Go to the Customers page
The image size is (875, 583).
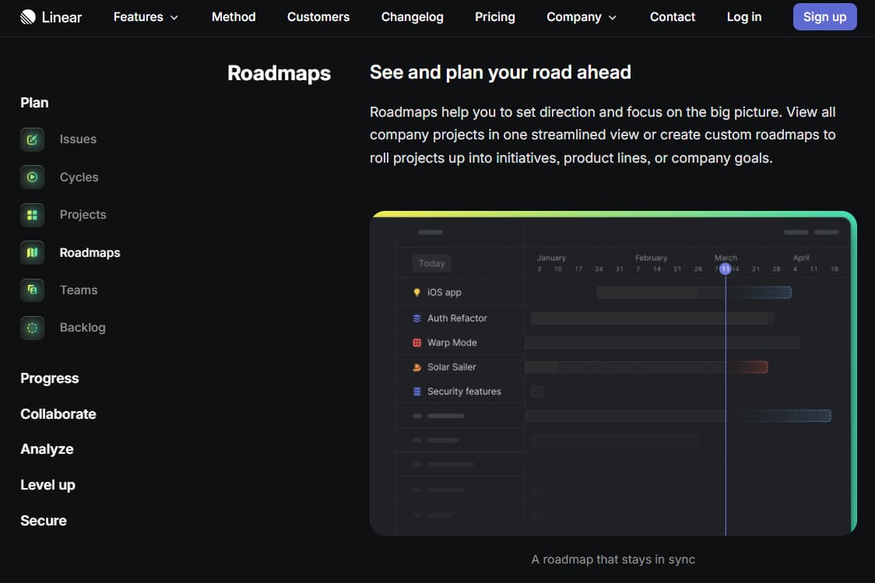318,17
